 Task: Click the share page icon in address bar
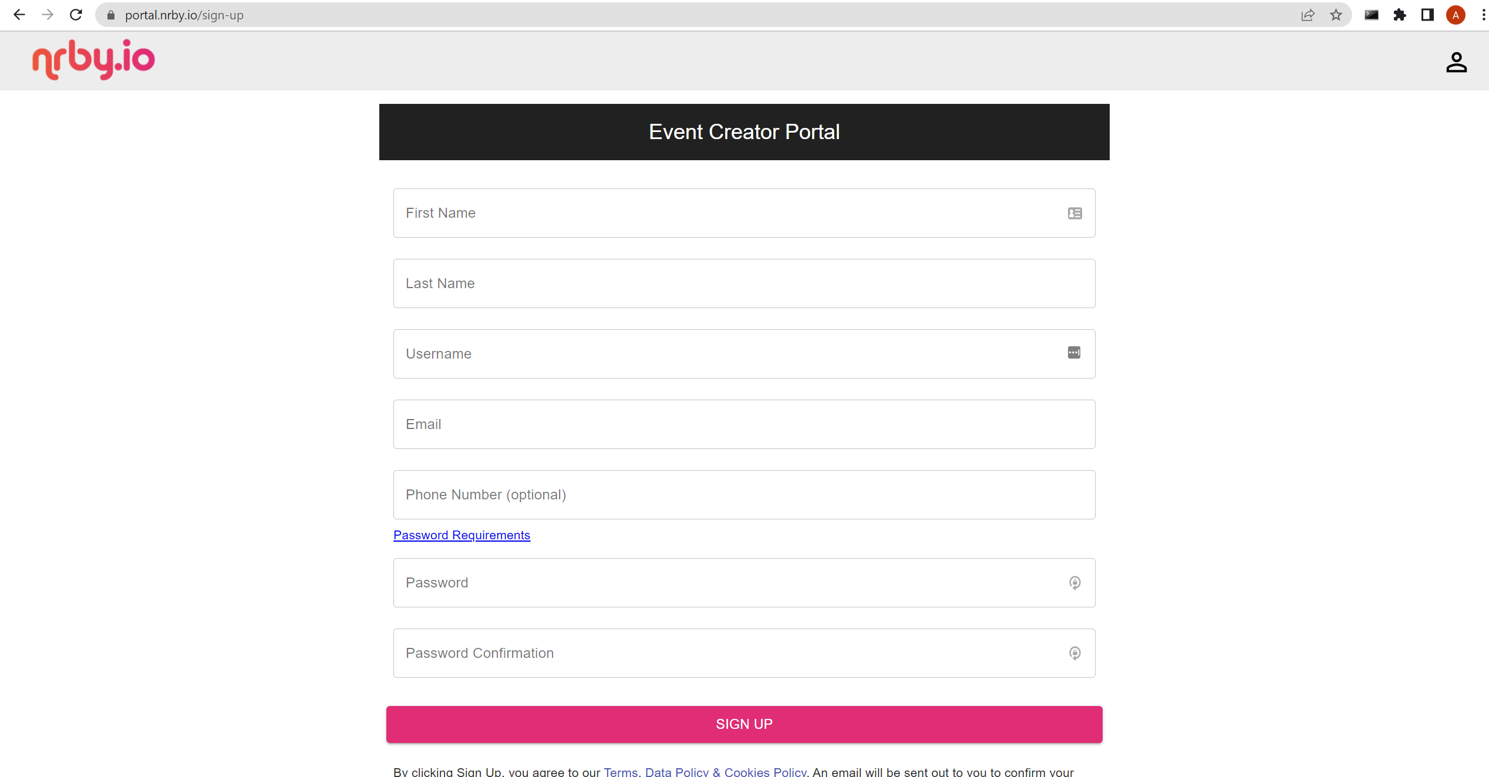[1308, 15]
